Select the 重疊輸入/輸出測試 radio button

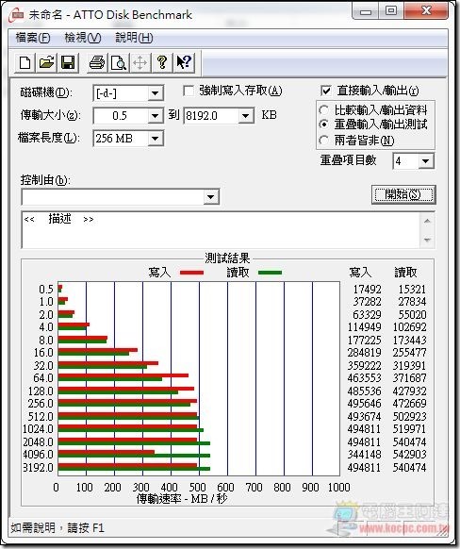tap(324, 125)
